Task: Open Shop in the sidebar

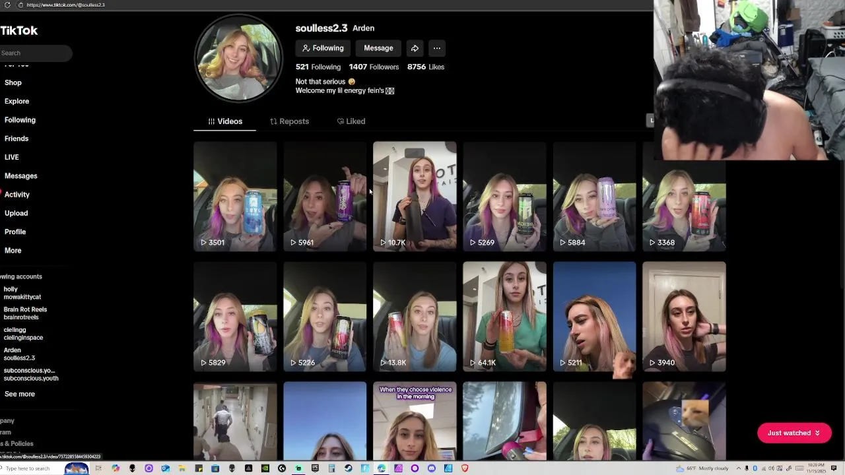Action: point(13,82)
